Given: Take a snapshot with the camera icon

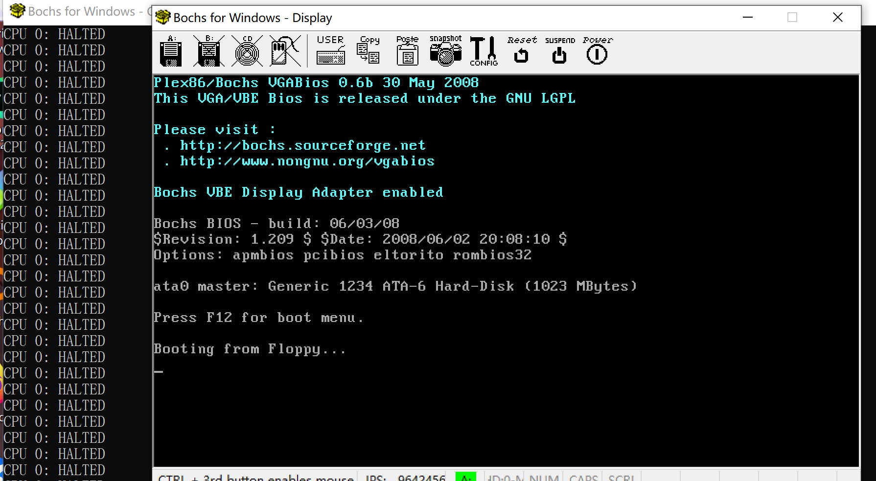Looking at the screenshot, I should click(445, 50).
